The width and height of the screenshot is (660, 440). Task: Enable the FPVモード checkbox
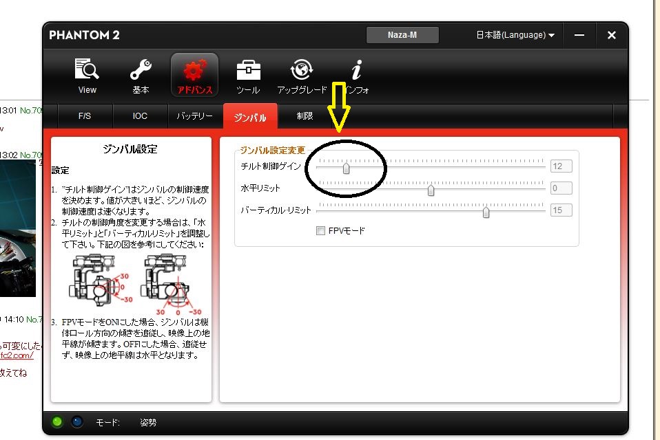pos(320,230)
